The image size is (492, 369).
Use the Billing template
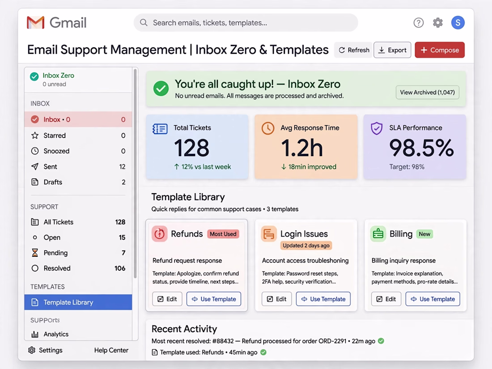point(433,299)
